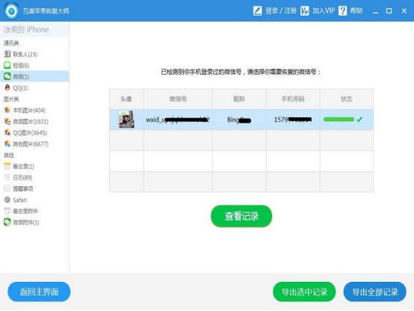Open the 微信(1) WeChat category
This screenshot has height=311, width=414.
click(34, 76)
